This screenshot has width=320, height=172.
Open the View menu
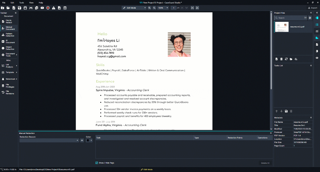[31, 3]
